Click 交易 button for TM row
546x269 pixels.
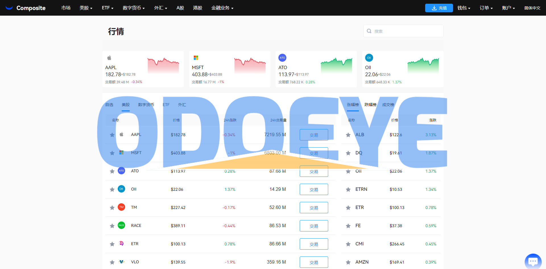click(314, 208)
